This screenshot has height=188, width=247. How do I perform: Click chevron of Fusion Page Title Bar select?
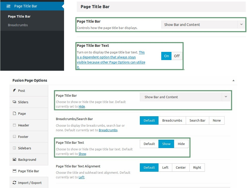pos(226,97)
